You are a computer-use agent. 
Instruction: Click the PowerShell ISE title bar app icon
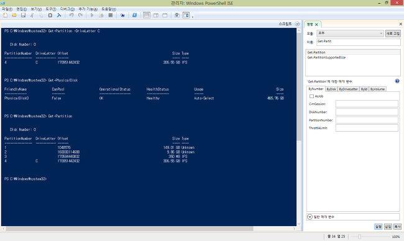pos(3,3)
